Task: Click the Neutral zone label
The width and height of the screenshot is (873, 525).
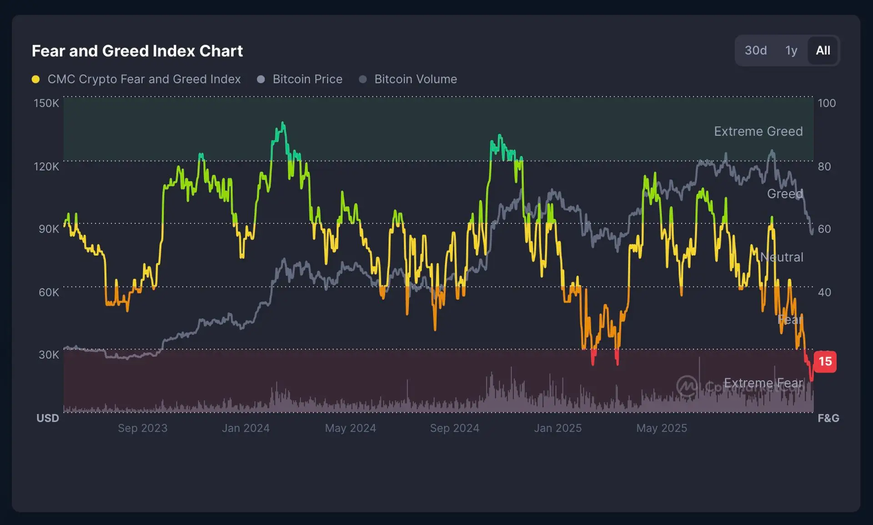Action: point(782,257)
